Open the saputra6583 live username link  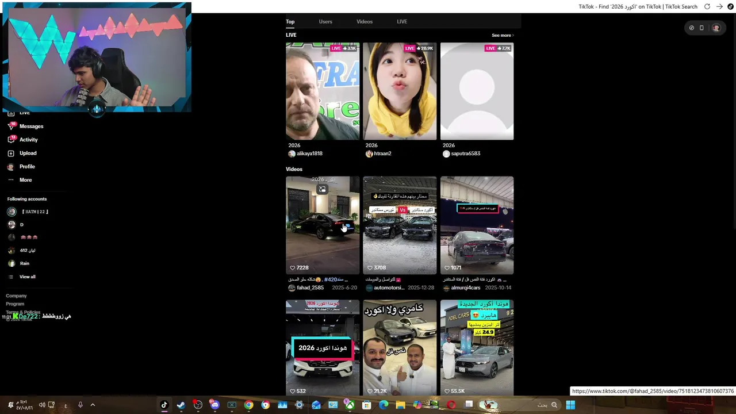coord(466,154)
